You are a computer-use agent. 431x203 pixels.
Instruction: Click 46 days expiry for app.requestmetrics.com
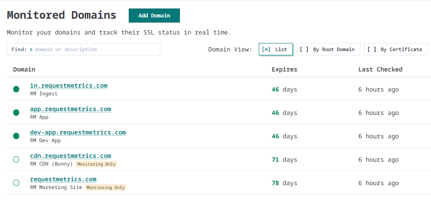[284, 113]
